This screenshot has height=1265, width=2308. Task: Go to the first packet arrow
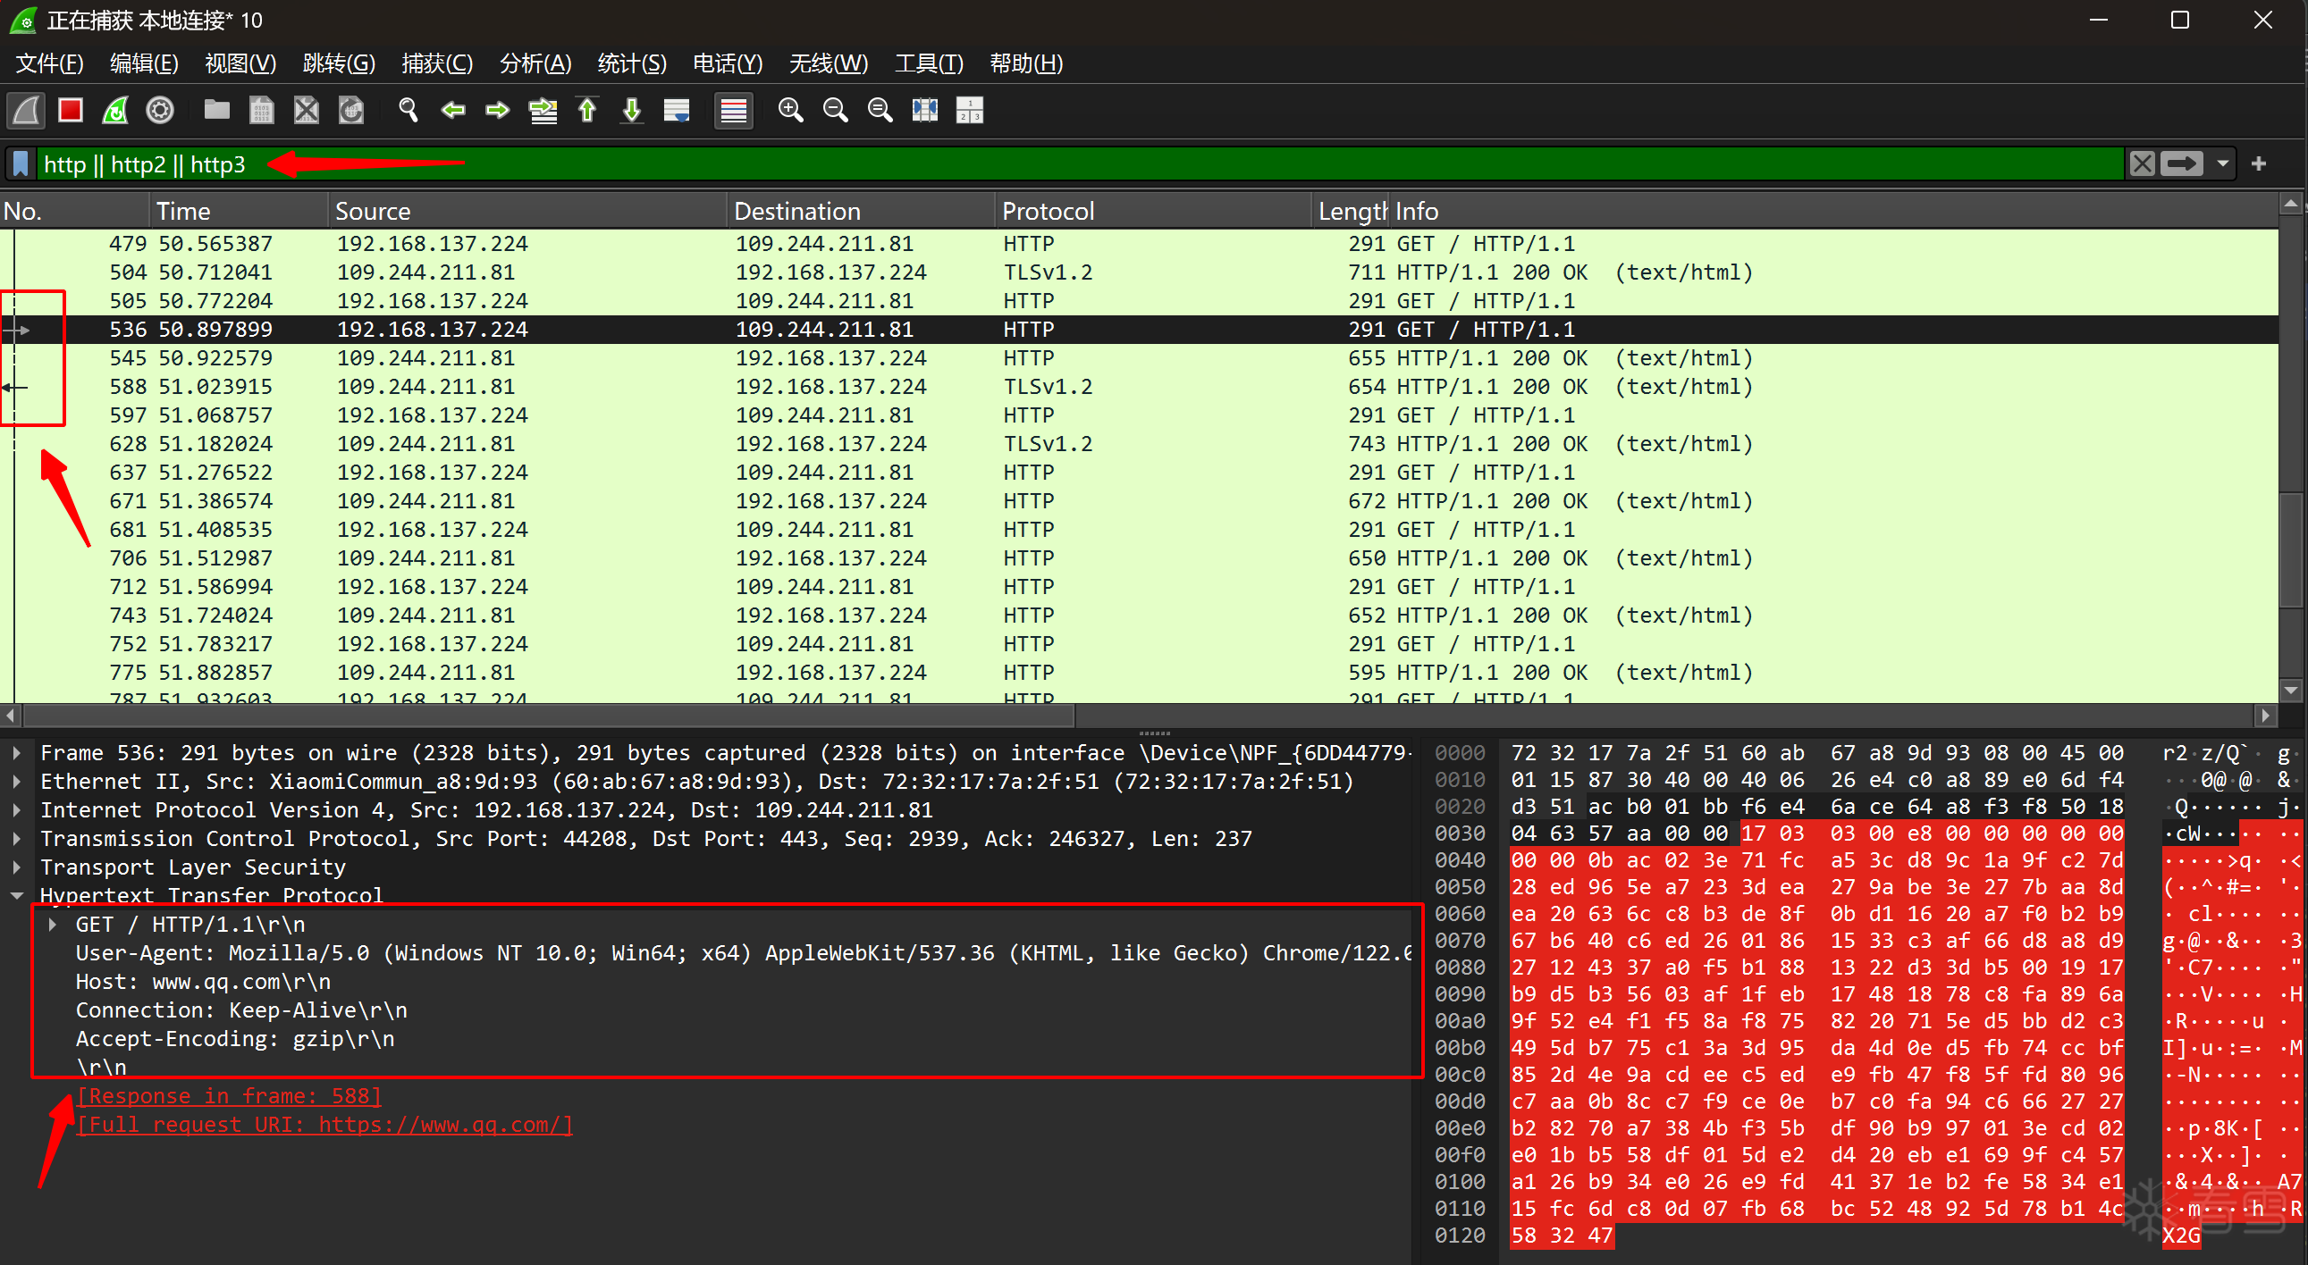click(x=588, y=110)
